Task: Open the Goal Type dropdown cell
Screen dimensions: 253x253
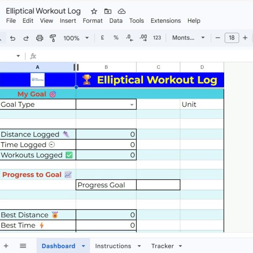Action: point(132,105)
